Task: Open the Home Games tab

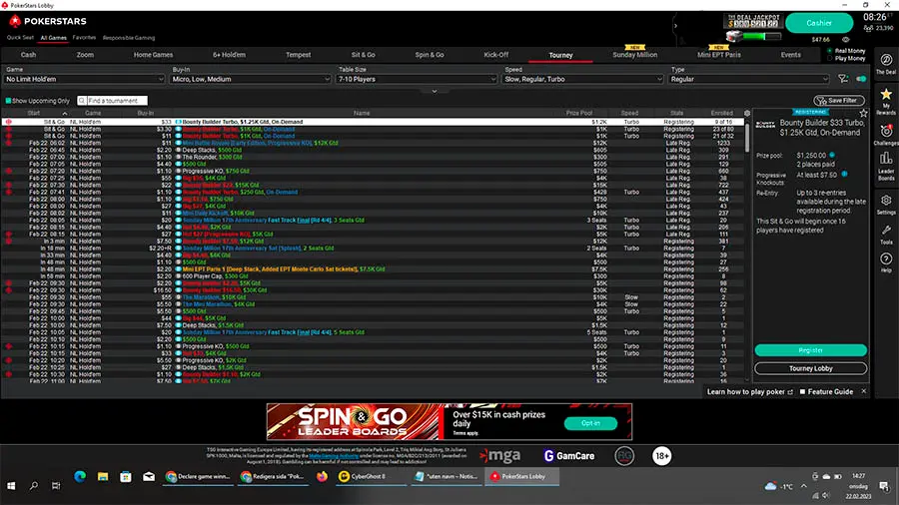Action: (x=153, y=55)
